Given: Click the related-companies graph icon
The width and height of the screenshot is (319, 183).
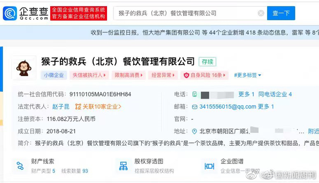Looking at the screenshot, I should pos(78,107).
